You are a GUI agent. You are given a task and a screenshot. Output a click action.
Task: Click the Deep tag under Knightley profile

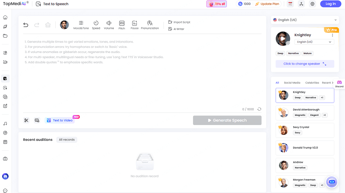point(280,53)
